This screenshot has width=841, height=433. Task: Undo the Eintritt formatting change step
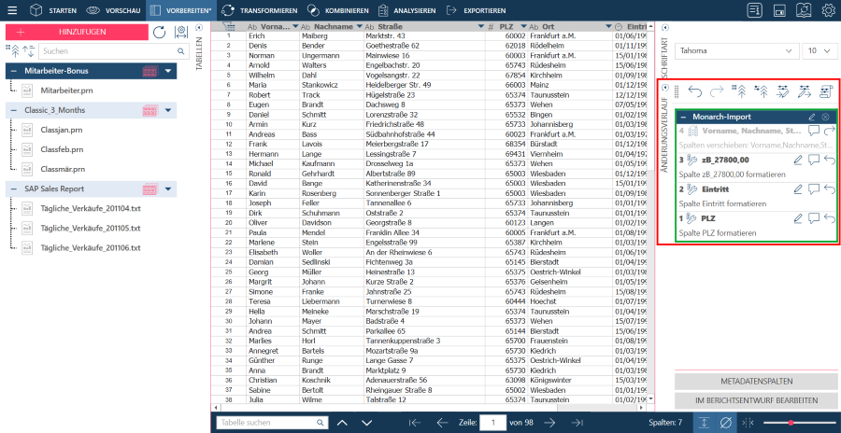pyautogui.click(x=830, y=189)
